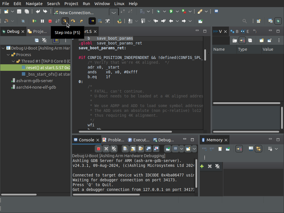Image resolution: width=284 pixels, height=213 pixels.
Task: Suspend execution with the pause button
Action: [42, 21]
